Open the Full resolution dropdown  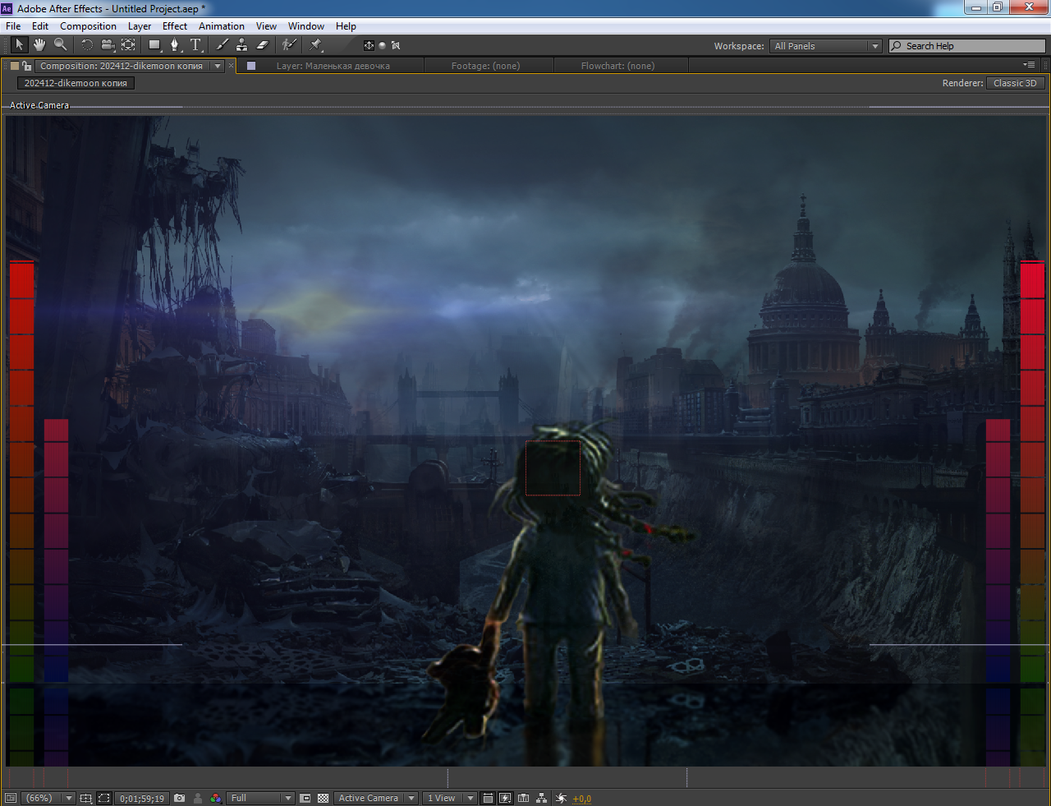[x=261, y=798]
